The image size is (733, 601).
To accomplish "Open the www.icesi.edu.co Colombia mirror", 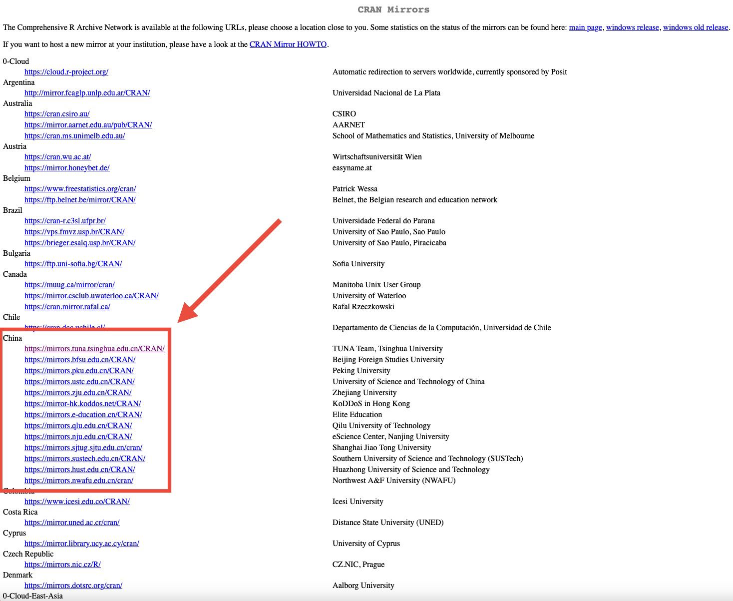I will coord(77,502).
